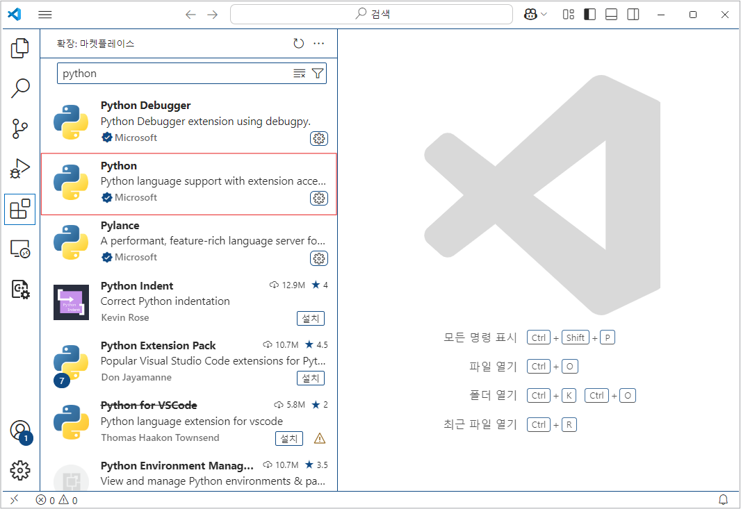Open manage gear for Pylance
The height and width of the screenshot is (509, 741).
click(x=319, y=258)
